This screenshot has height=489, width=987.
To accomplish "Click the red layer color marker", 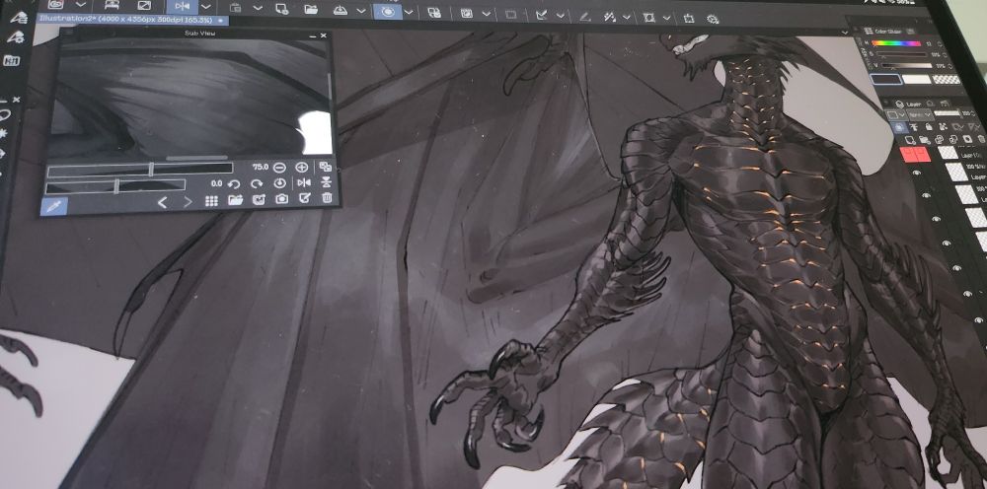I will (x=915, y=155).
